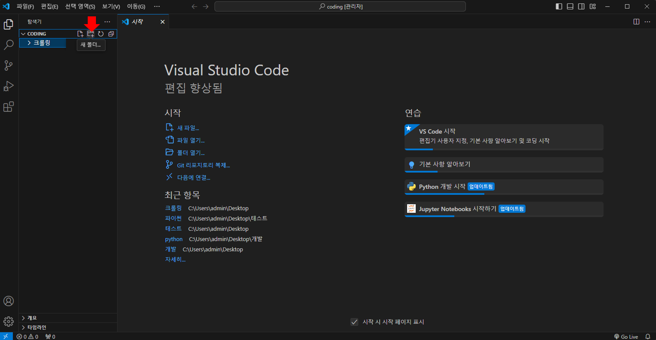Expand the 크롤링 folder
Screen dimensions: 656x340
pyautogui.click(x=43, y=43)
